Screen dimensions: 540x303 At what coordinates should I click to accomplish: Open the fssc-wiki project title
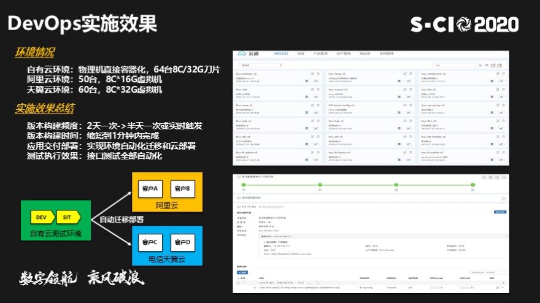click(x=242, y=90)
